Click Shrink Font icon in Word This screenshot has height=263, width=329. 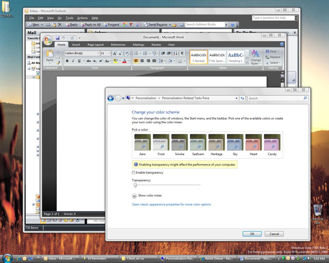coord(120,53)
